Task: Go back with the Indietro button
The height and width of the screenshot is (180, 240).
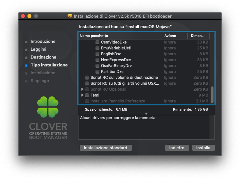Action: click(177, 148)
